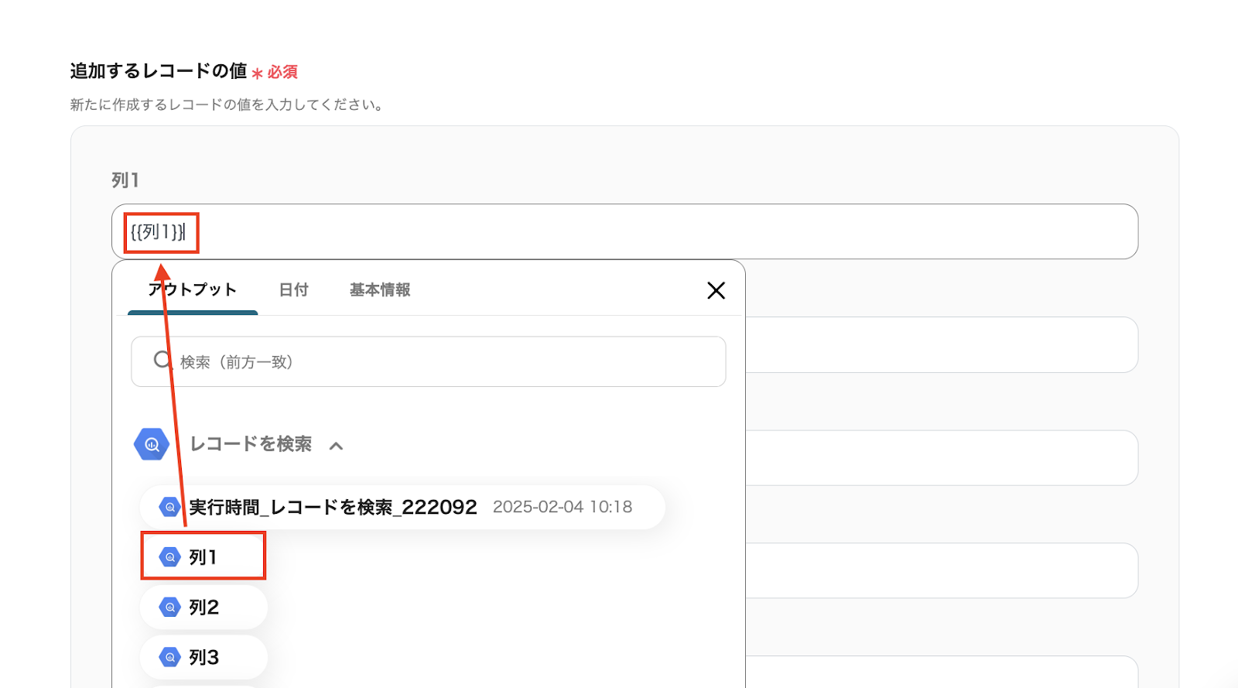The height and width of the screenshot is (688, 1238).
Task: Insert the 列3 output value
Action: [x=204, y=657]
